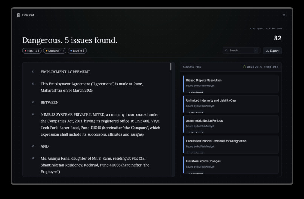Click 'Found by FullRiskAnalyst' under Unlimited Indemnity
304x199 pixels.
coord(200,106)
